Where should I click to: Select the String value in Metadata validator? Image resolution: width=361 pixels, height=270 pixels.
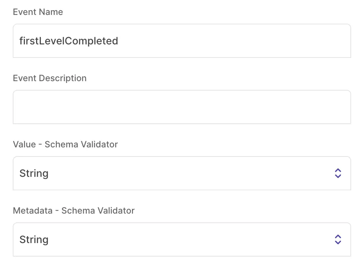pyautogui.click(x=34, y=239)
